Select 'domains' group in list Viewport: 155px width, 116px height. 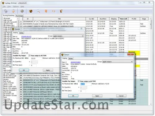pos(6,79)
